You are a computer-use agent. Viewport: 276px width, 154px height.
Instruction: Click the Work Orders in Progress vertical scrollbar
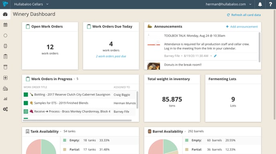[x=137, y=100]
